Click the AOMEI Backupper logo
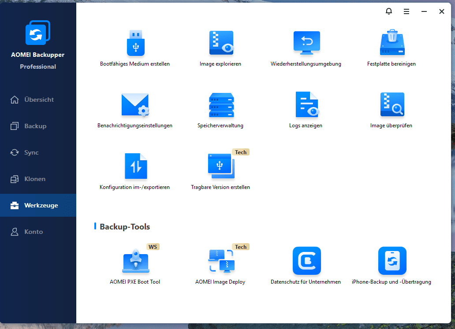The image size is (455, 329). point(38,33)
